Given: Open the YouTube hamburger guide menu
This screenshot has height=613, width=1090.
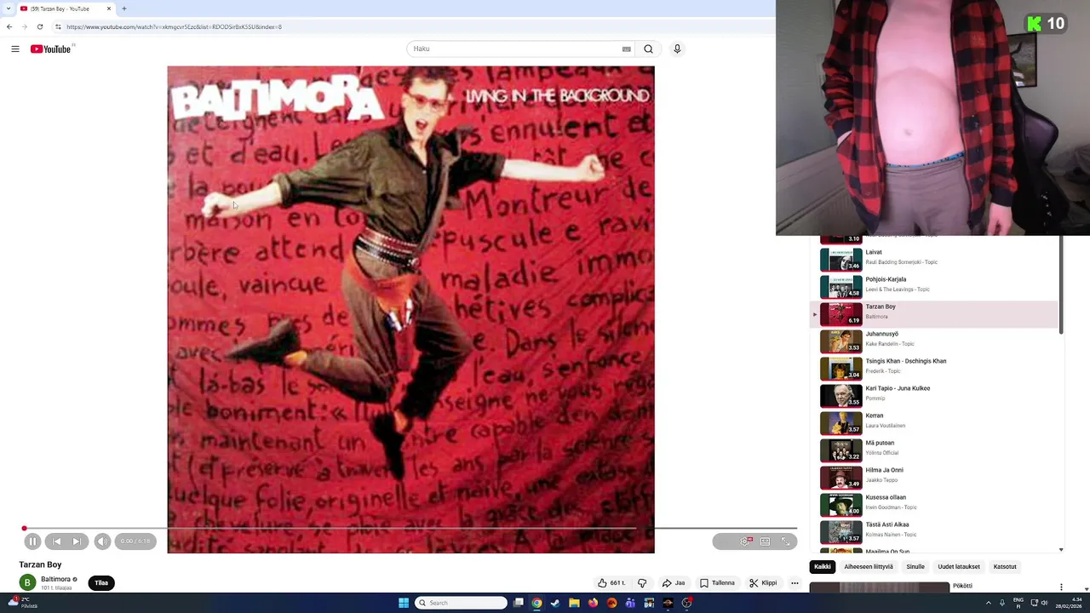Looking at the screenshot, I should pos(15,49).
